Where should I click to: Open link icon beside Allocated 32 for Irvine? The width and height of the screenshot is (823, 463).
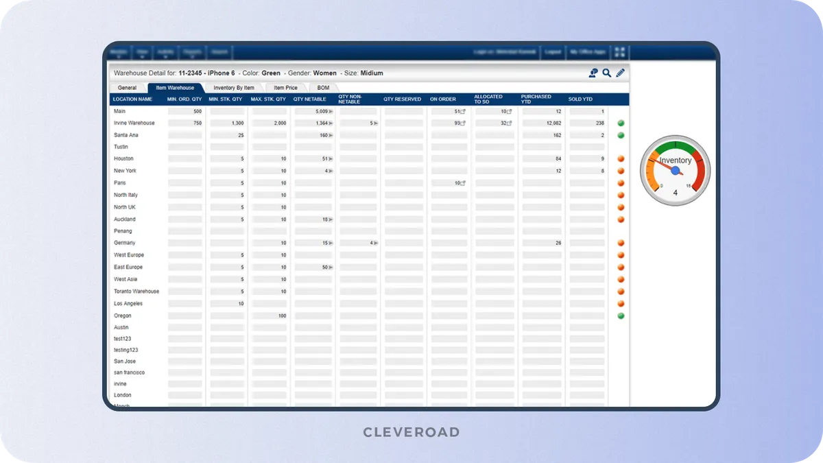(510, 123)
